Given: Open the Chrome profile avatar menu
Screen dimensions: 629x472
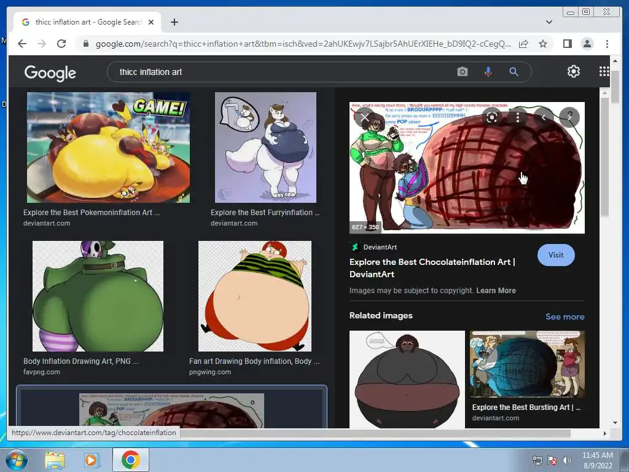Looking at the screenshot, I should click(x=587, y=44).
